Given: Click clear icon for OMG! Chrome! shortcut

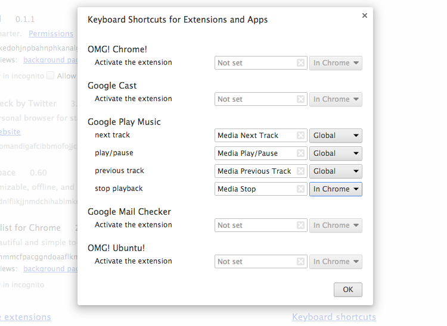Looking at the screenshot, I should pos(301,63).
